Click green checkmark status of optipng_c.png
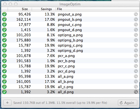140x109 pixels. click(x=4, y=45)
